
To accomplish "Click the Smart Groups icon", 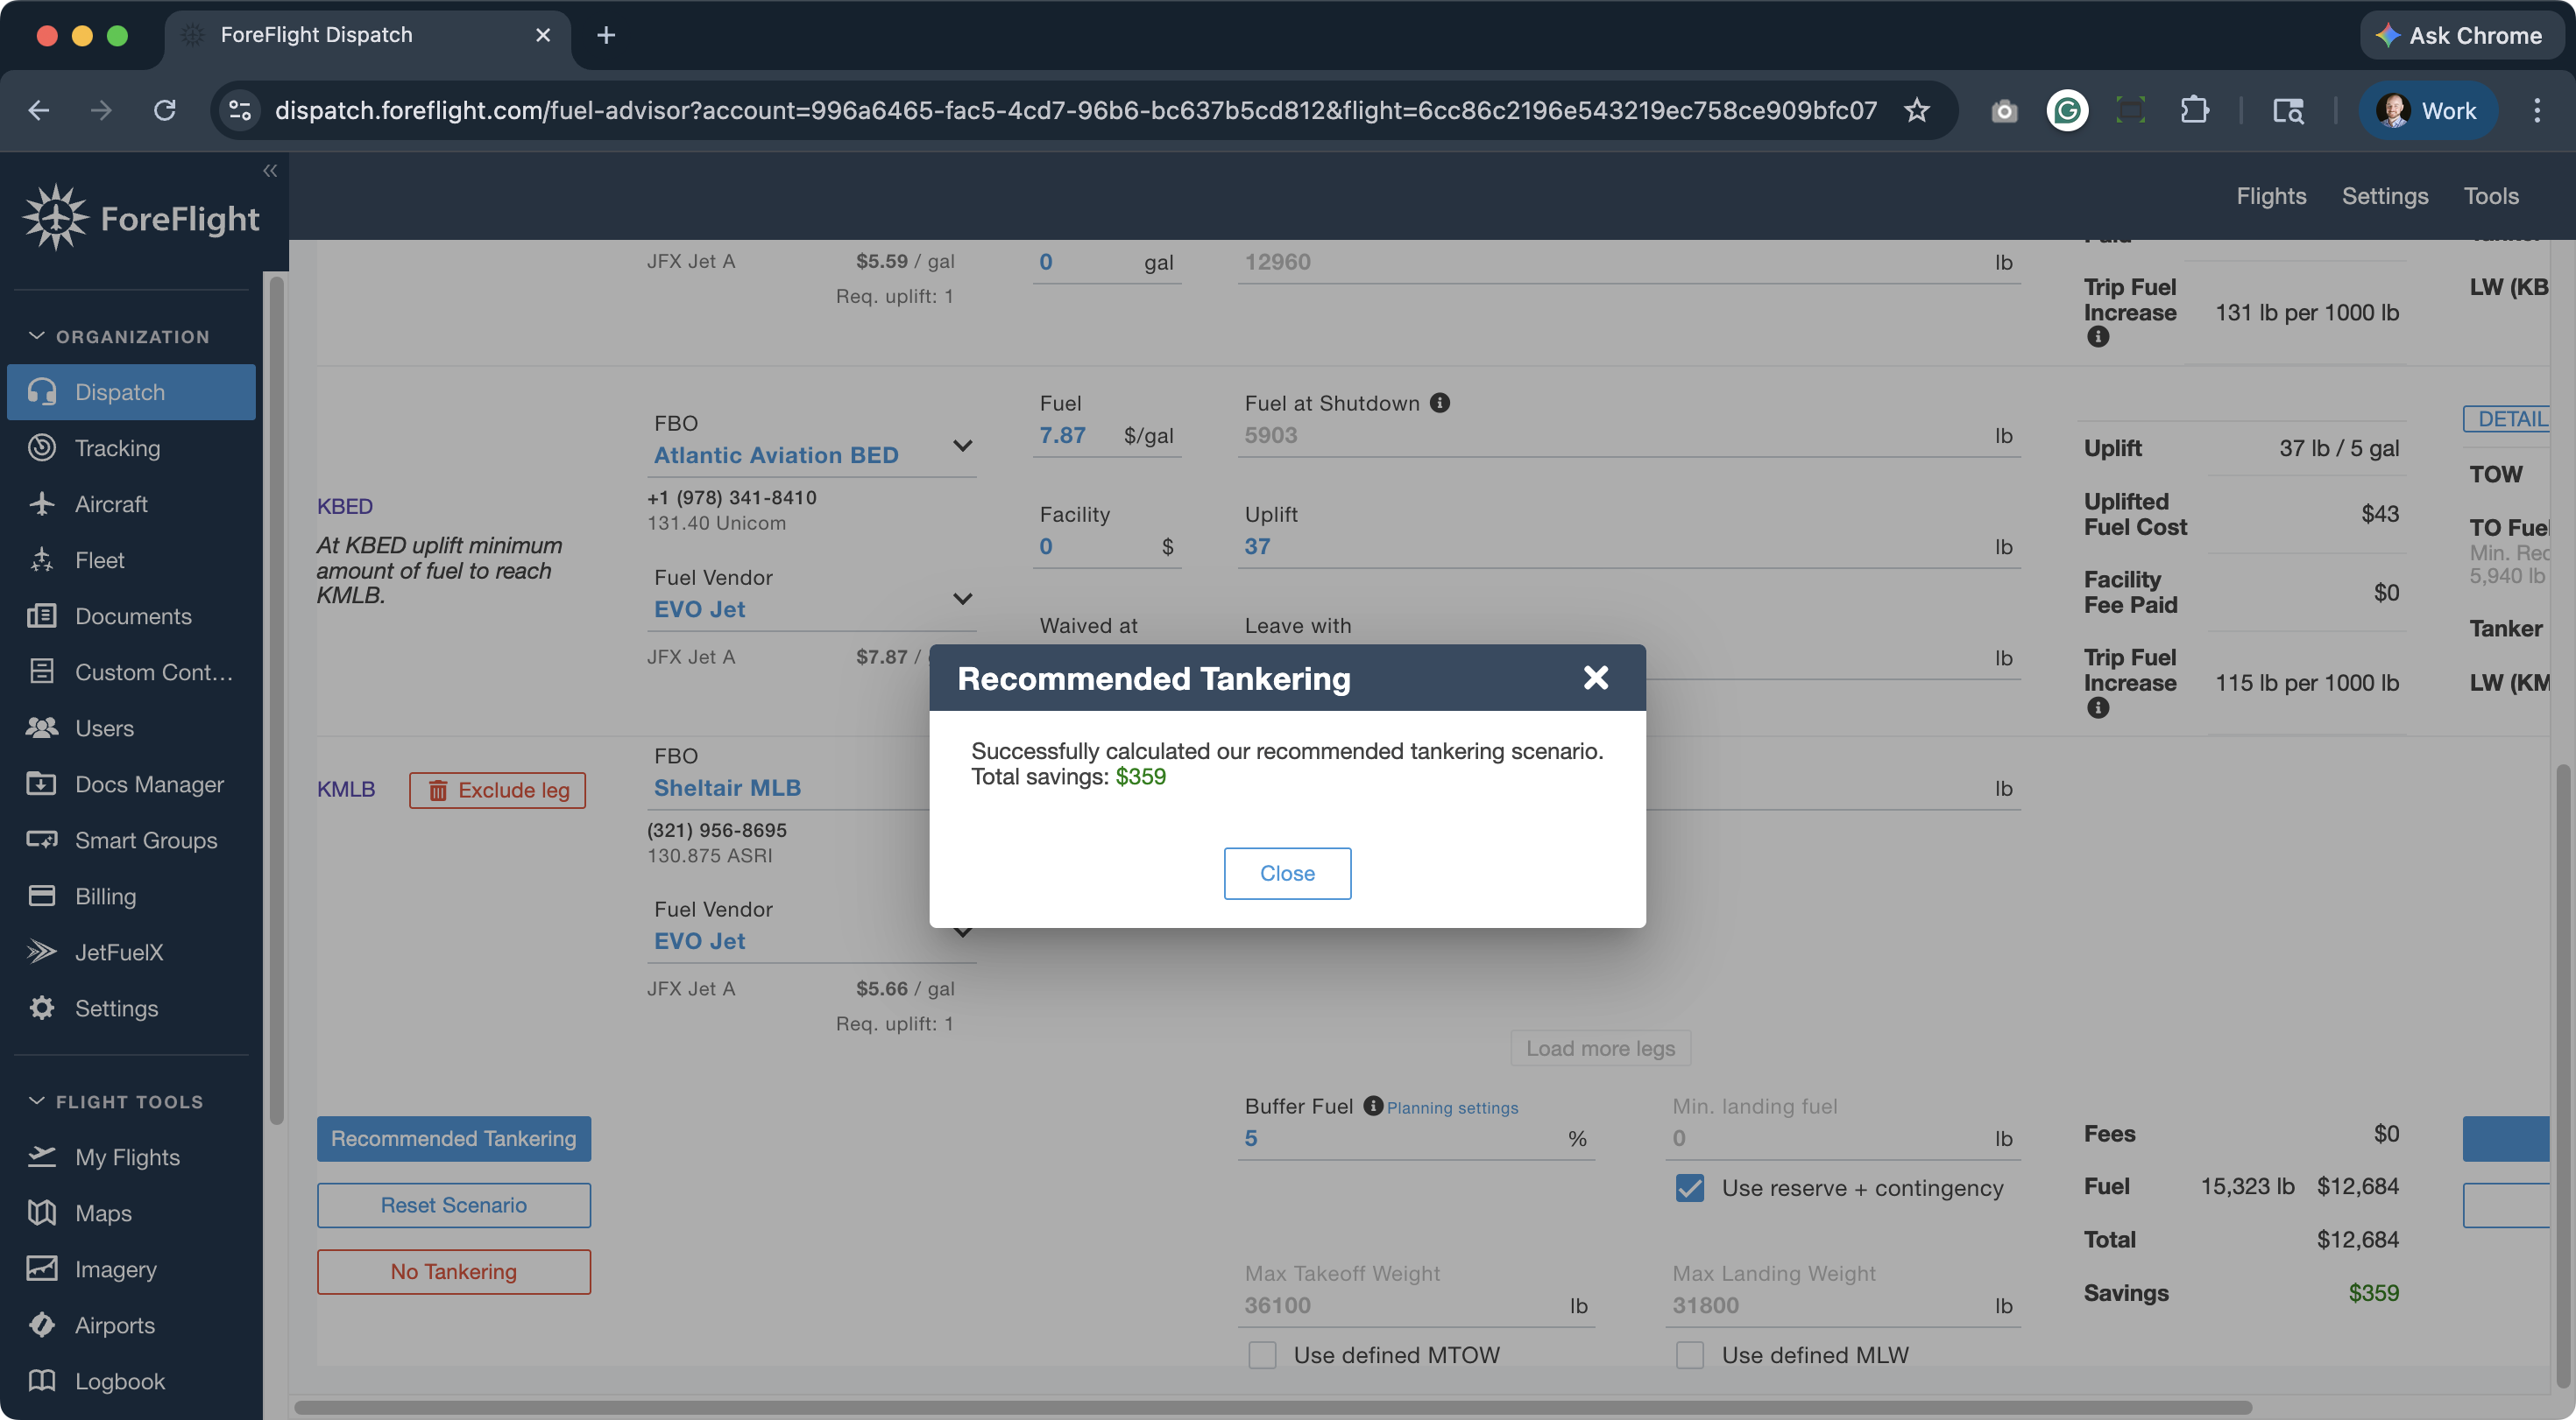I will 41,840.
